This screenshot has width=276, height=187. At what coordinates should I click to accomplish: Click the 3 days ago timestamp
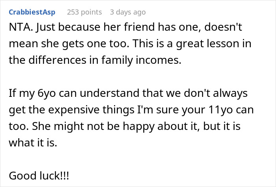pyautogui.click(x=127, y=12)
